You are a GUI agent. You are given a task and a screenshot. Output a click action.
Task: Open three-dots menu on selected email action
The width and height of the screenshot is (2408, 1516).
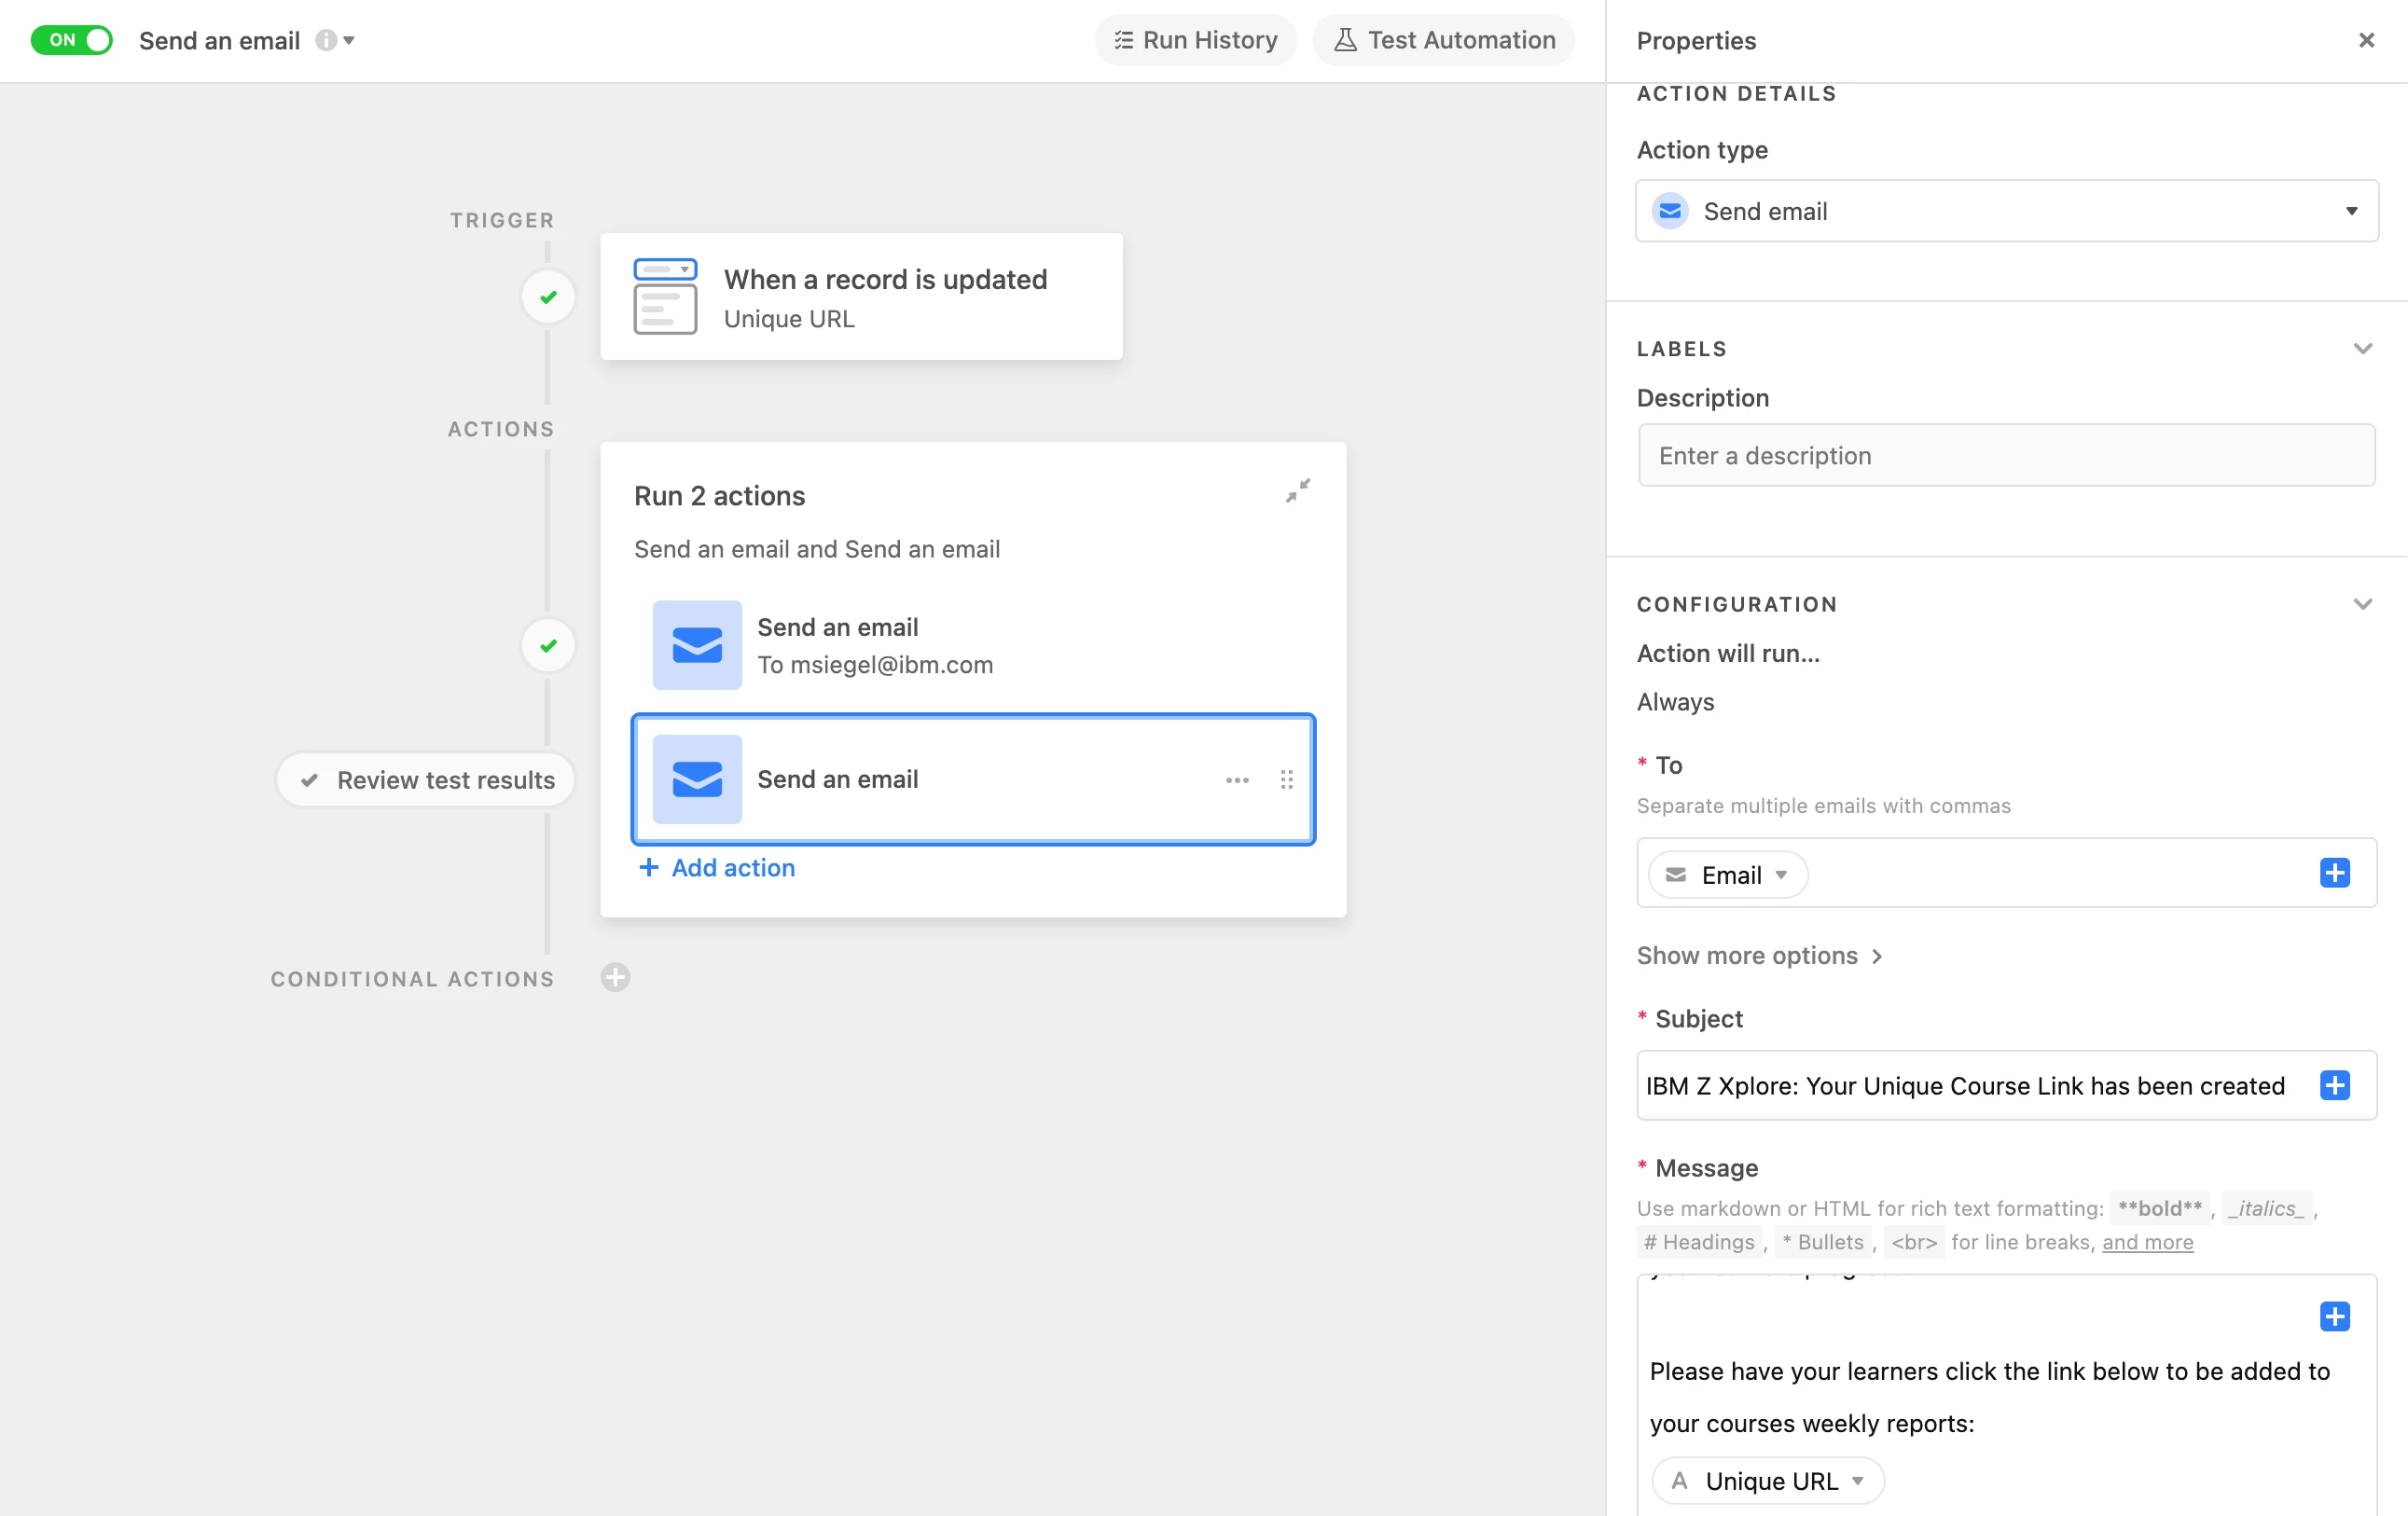click(x=1237, y=780)
